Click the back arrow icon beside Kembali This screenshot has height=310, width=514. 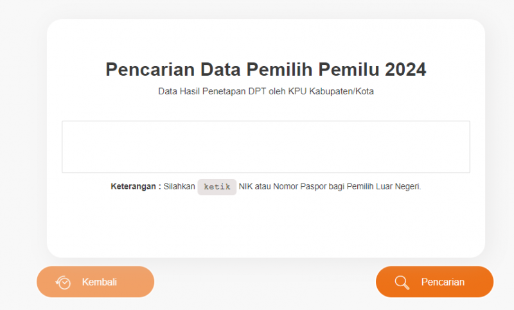(64, 282)
